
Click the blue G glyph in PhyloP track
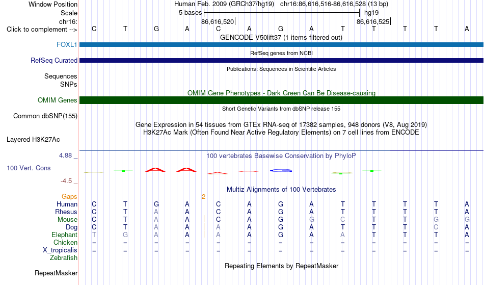pyautogui.click(x=281, y=170)
